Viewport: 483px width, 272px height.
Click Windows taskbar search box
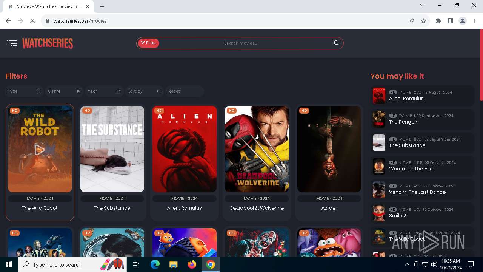73,264
